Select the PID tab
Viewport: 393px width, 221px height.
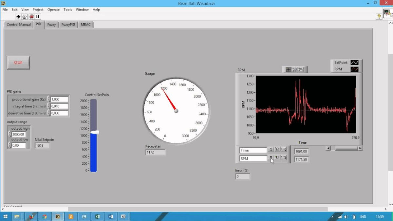point(39,24)
